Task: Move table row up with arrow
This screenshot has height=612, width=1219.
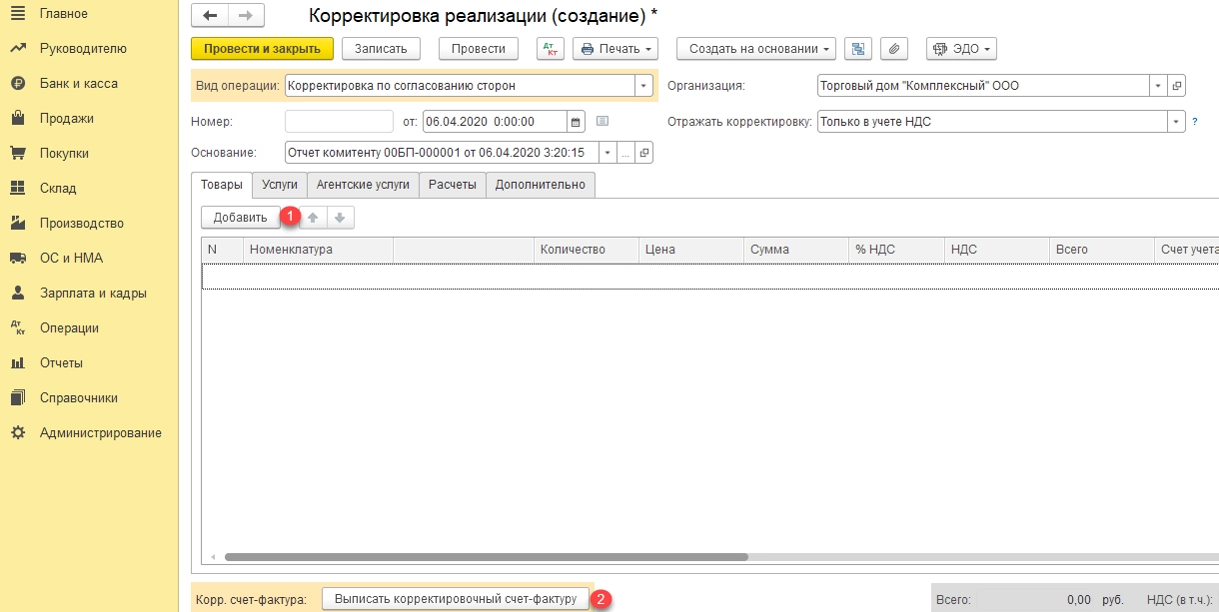Action: [313, 218]
